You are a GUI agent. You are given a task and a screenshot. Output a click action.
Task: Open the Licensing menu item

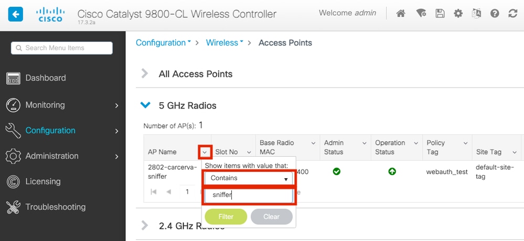point(43,181)
